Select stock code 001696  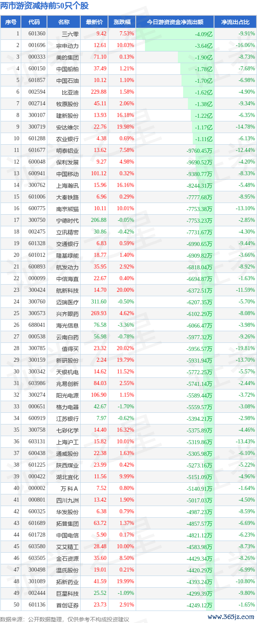(x=37, y=45)
